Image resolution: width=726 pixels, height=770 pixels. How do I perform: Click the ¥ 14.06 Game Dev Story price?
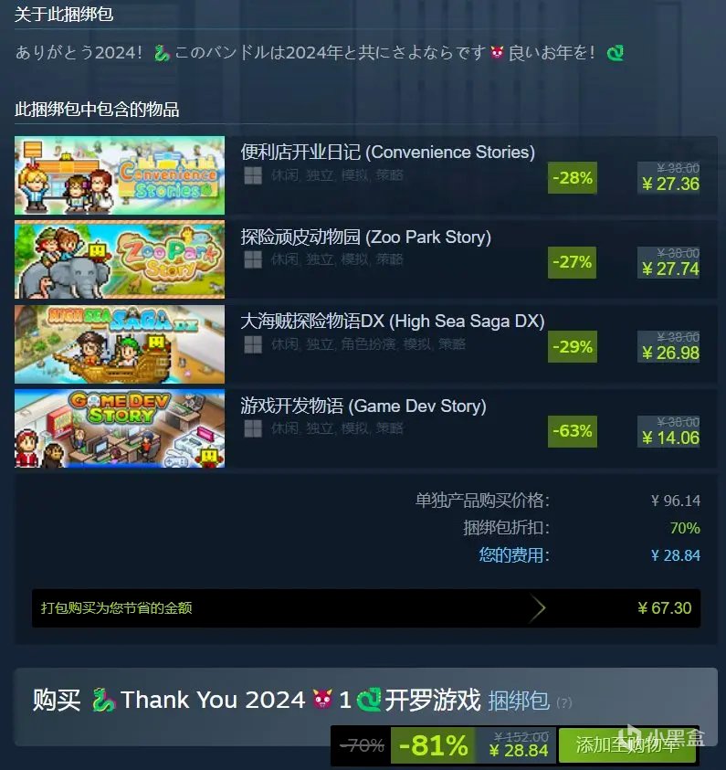coord(670,438)
